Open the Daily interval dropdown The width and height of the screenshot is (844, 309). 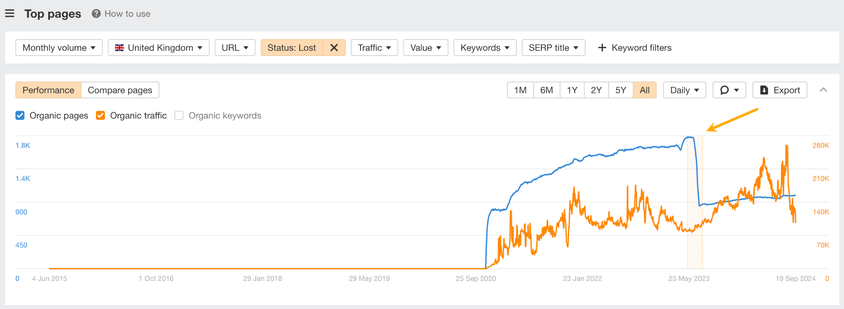pos(685,90)
